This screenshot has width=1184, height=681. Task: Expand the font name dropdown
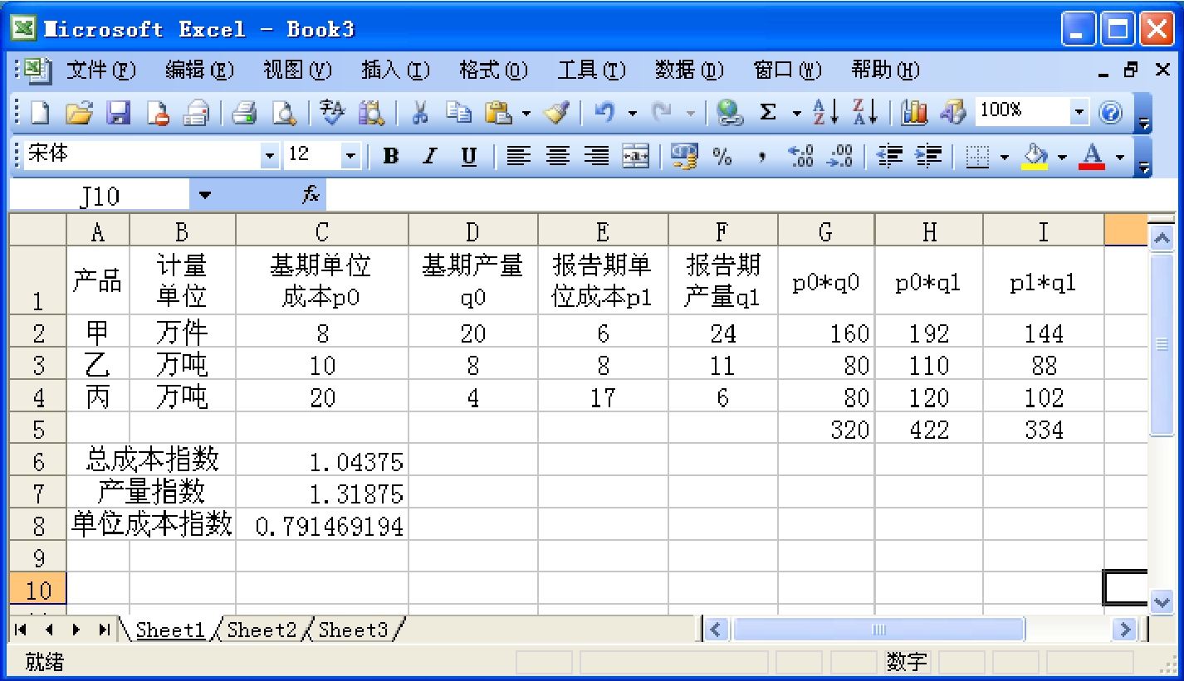(x=271, y=155)
